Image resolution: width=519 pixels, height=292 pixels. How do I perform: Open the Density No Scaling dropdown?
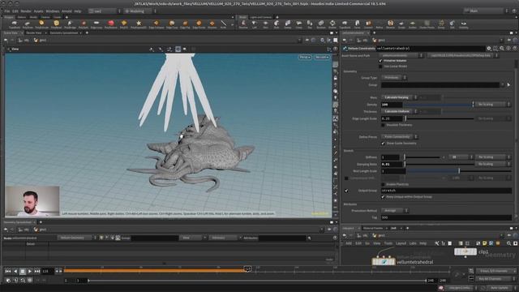click(x=492, y=105)
